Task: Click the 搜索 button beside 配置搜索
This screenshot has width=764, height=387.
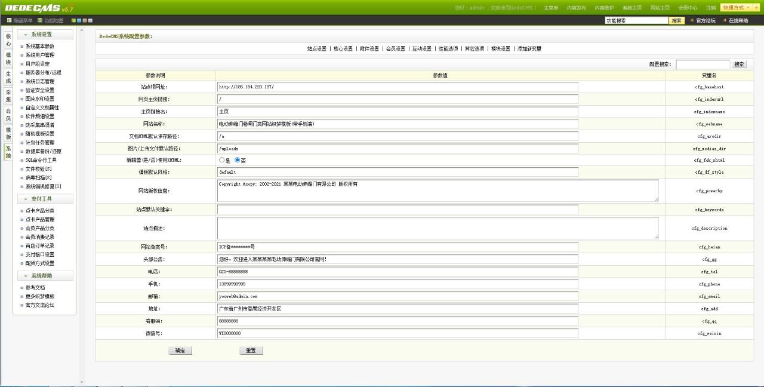Action: click(x=739, y=64)
